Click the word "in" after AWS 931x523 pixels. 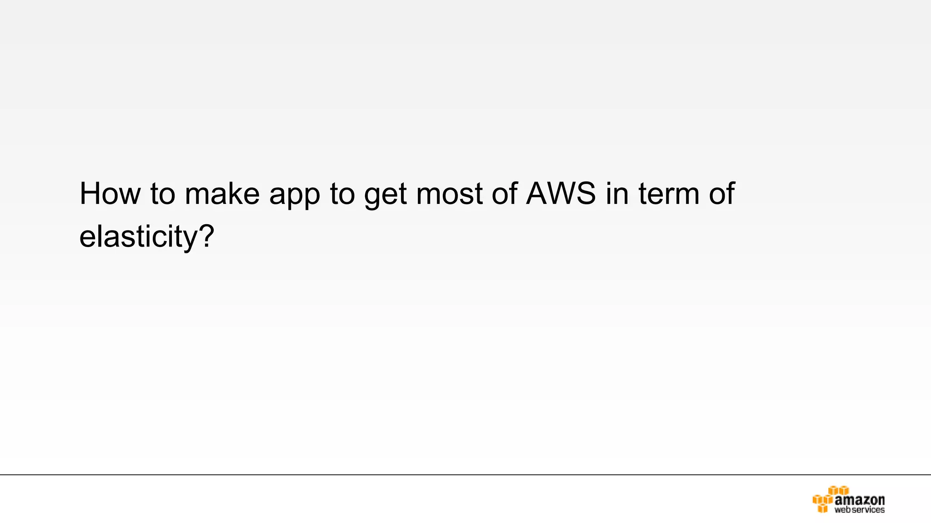click(x=617, y=194)
